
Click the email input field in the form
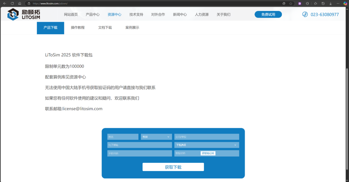[x=140, y=145]
